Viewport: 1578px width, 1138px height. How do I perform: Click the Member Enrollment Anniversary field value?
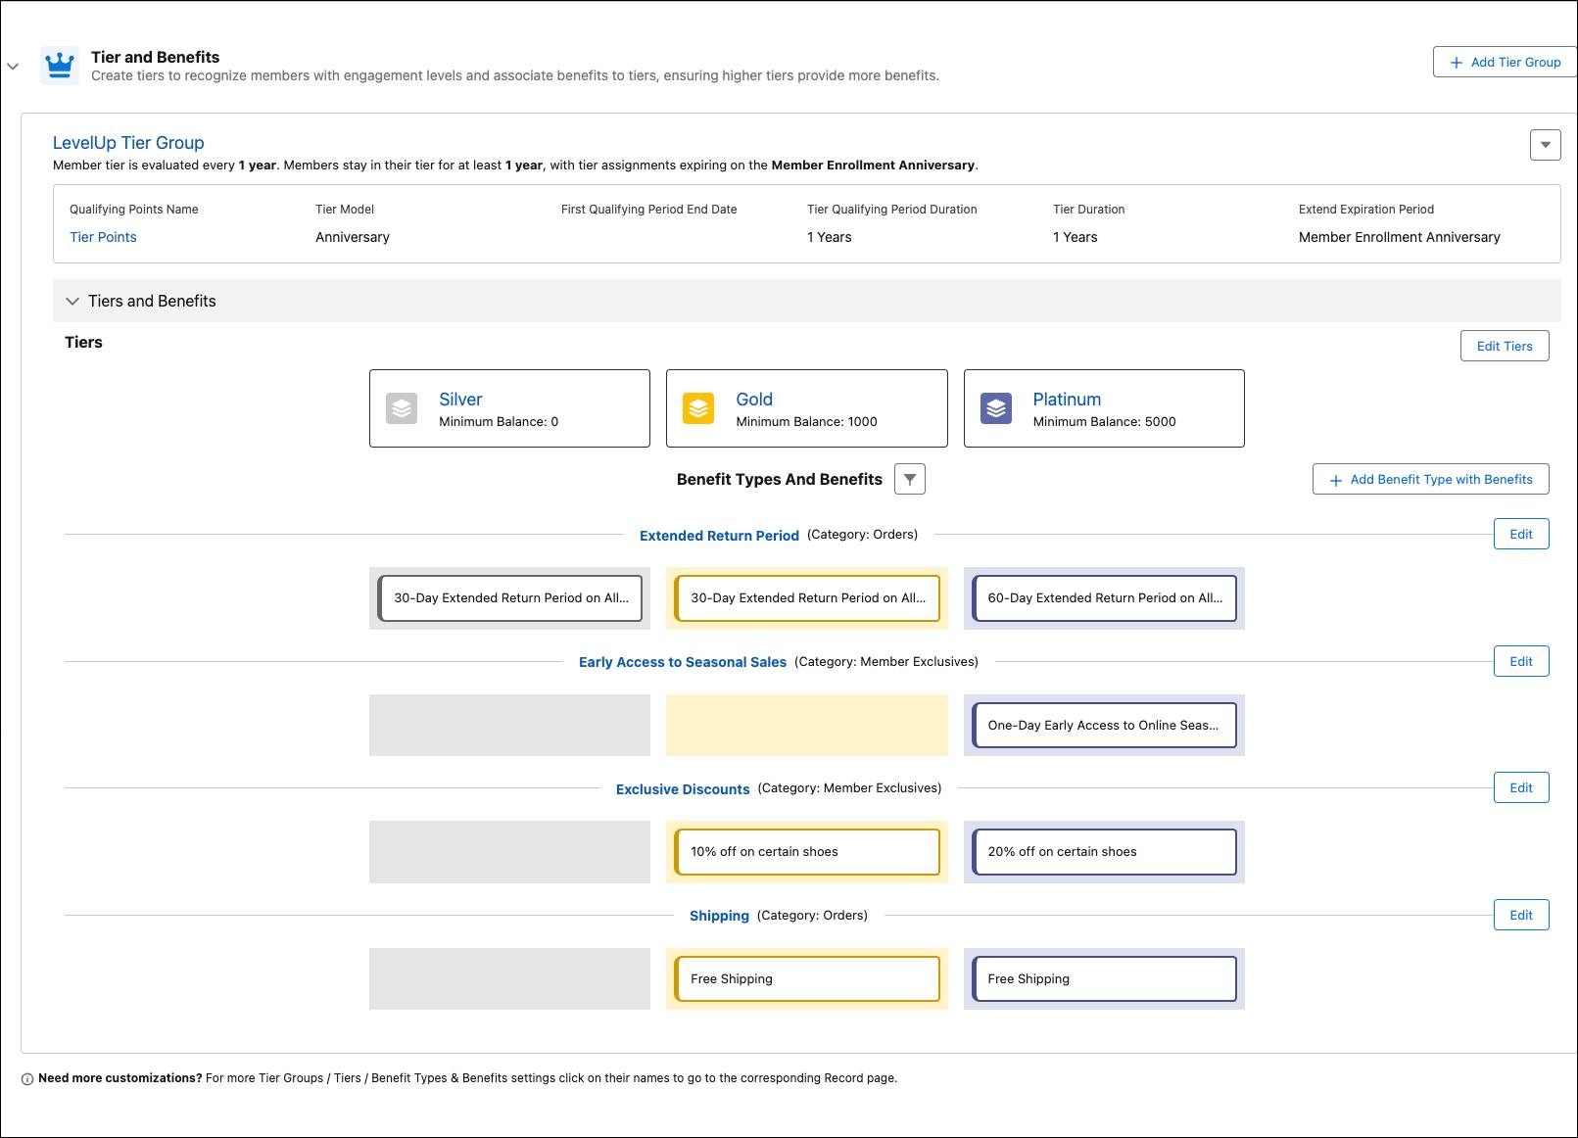point(1399,237)
